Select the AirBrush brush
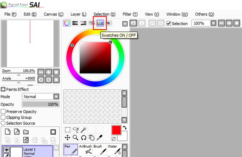242x157 pixels. coord(86,150)
